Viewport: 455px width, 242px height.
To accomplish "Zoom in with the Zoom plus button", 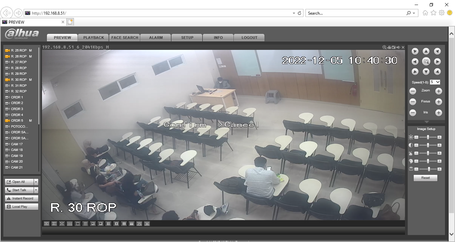I will pyautogui.click(x=439, y=91).
